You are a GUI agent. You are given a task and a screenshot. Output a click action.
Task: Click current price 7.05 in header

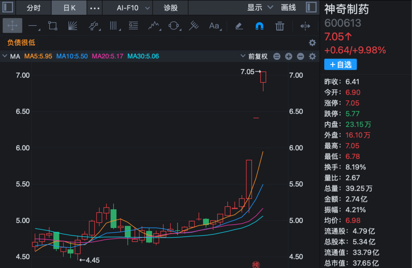click(338, 37)
